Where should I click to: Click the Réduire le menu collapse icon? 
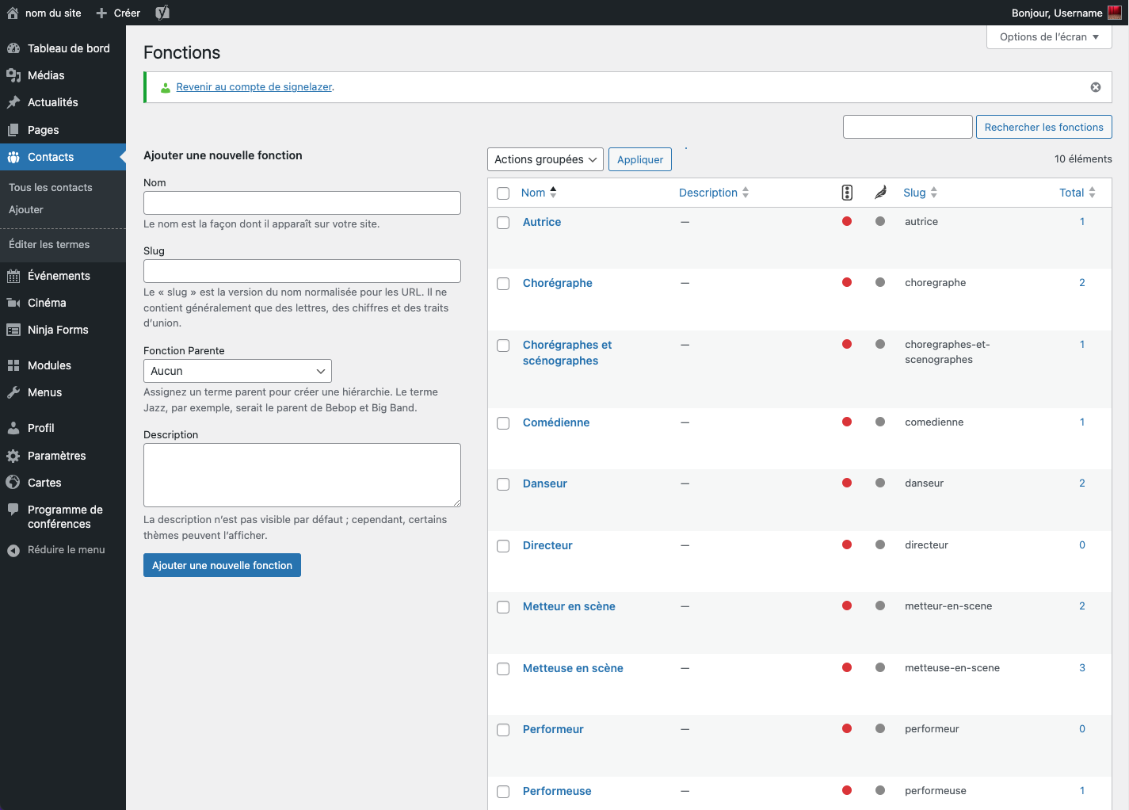coord(13,550)
